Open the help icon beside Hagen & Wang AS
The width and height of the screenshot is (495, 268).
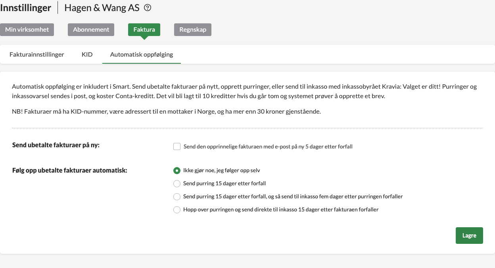(148, 8)
